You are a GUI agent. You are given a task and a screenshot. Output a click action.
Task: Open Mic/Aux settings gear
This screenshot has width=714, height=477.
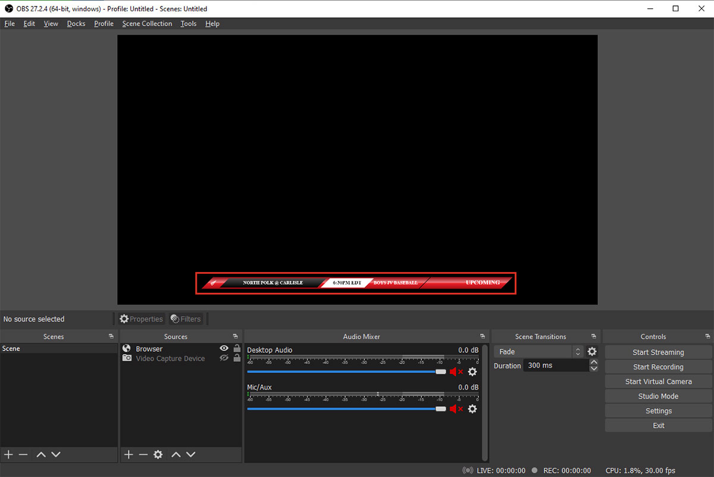(x=472, y=409)
